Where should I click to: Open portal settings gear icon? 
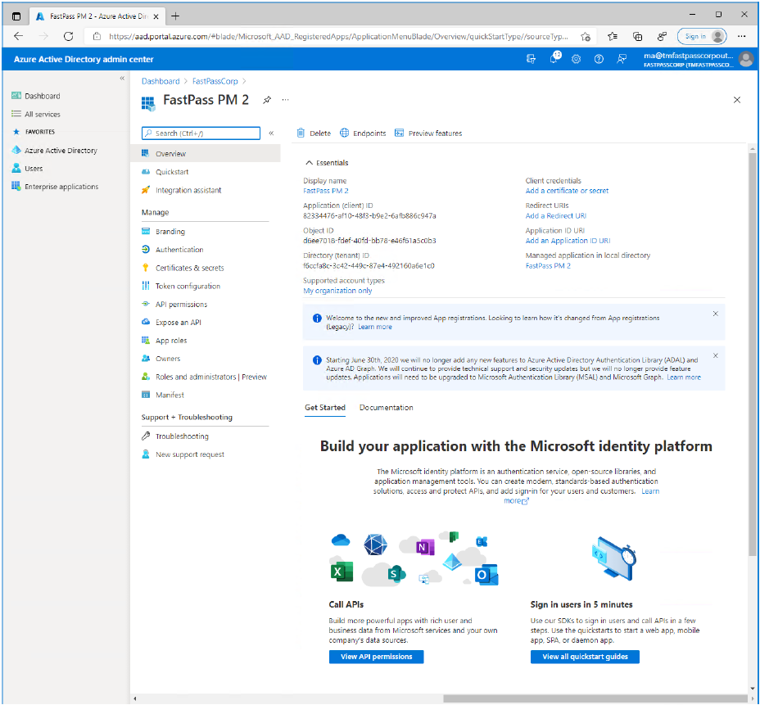coord(577,59)
